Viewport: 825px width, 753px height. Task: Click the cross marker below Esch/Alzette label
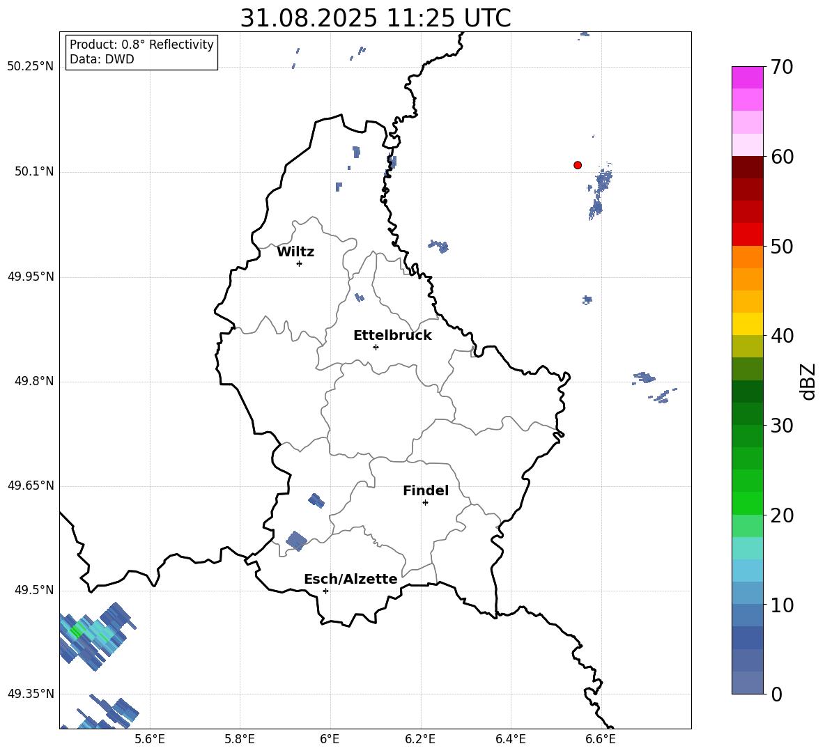[x=325, y=591]
